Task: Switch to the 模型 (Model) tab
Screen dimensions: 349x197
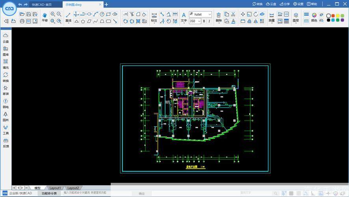Action: click(x=37, y=188)
